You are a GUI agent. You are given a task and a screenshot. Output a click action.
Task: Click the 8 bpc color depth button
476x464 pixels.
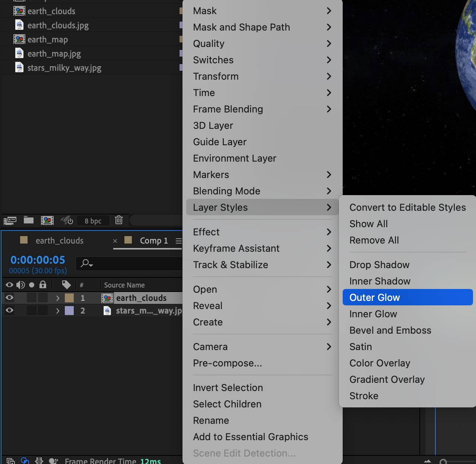click(x=93, y=221)
